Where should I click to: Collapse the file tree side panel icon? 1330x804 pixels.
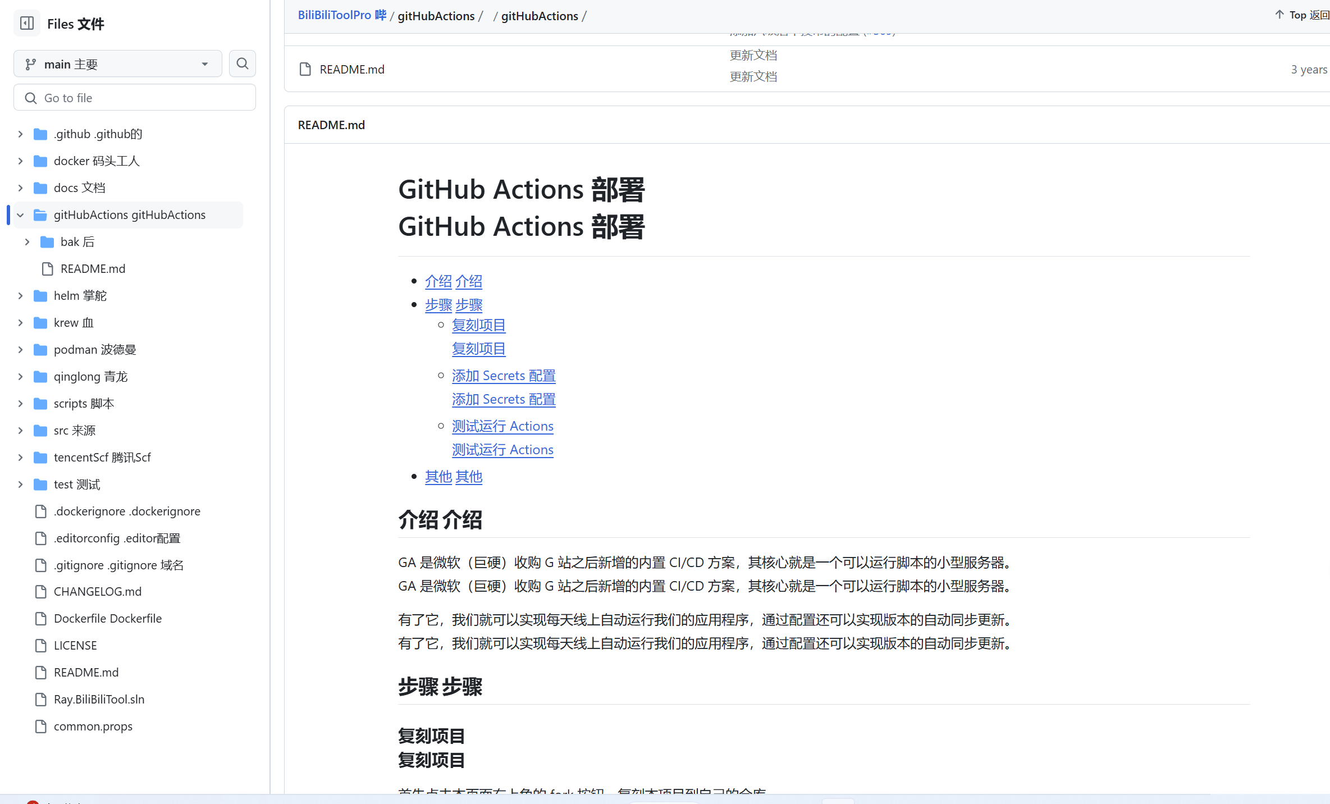[x=26, y=24]
